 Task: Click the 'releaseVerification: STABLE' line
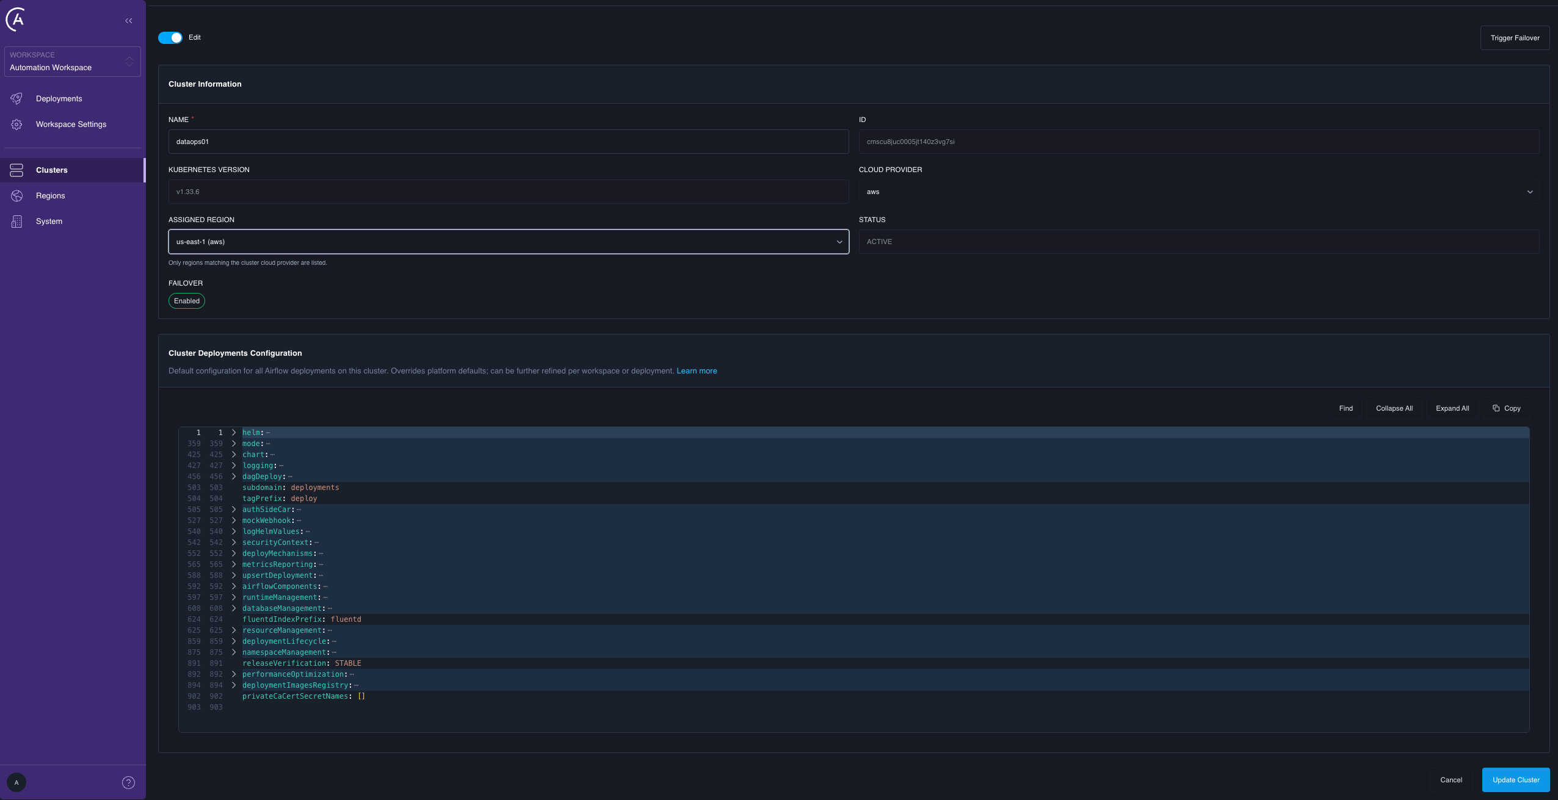click(x=302, y=663)
